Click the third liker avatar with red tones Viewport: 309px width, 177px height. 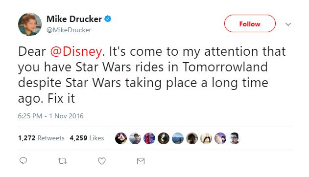(x=149, y=138)
